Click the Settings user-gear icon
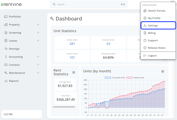This screenshot has height=120, width=177. pyautogui.click(x=145, y=26)
